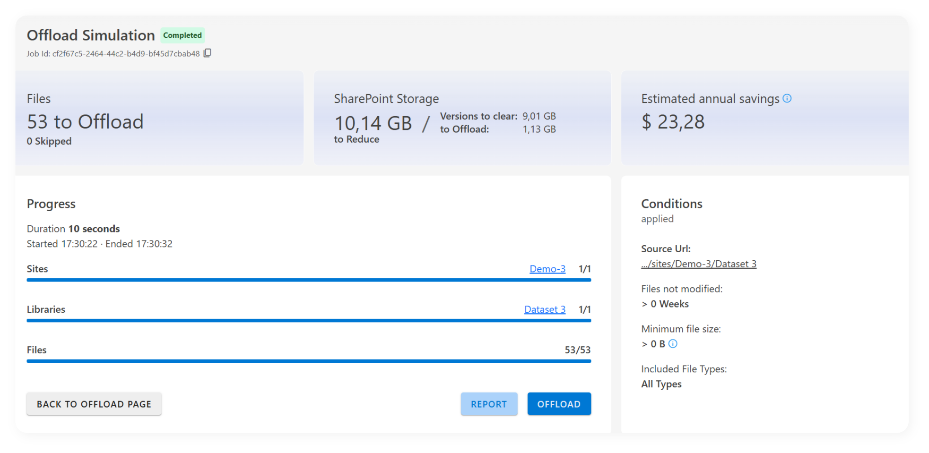Select the Job Id text string
The height and width of the screenshot is (453, 929).
tap(125, 54)
